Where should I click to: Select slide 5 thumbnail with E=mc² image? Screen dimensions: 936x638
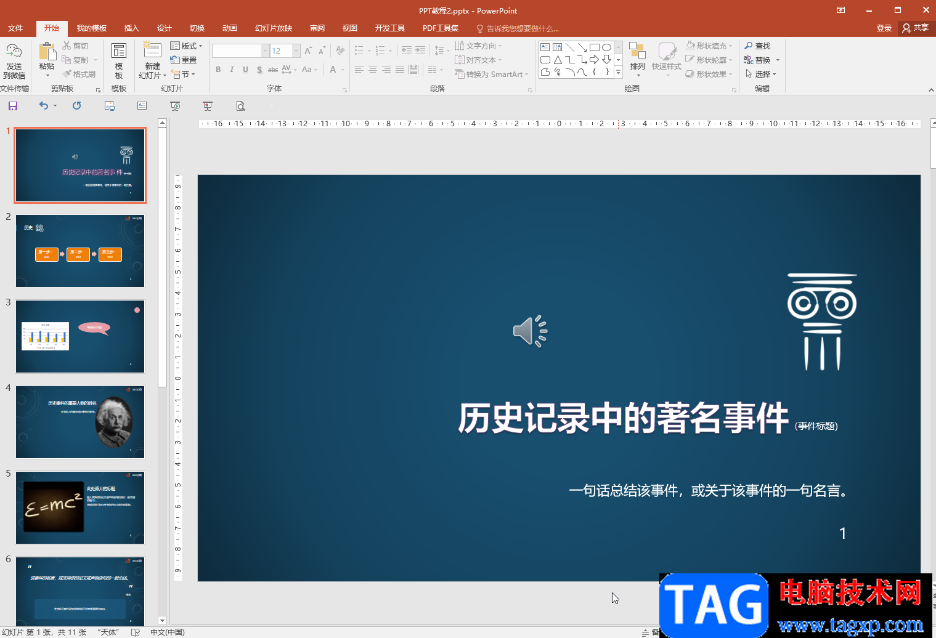point(80,507)
